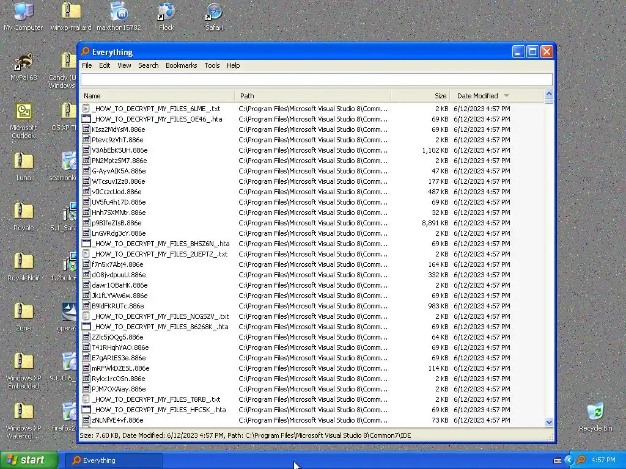Select file name B9ldFKRUTc.886e
This screenshot has height=469, width=626.
tap(118, 306)
